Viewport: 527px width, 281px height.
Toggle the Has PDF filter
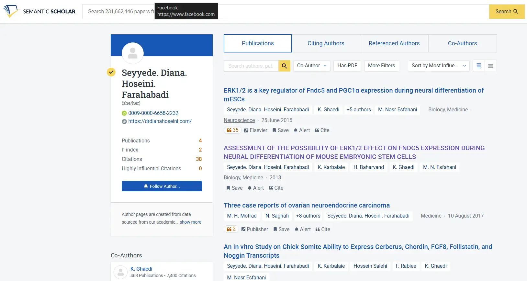click(x=347, y=66)
